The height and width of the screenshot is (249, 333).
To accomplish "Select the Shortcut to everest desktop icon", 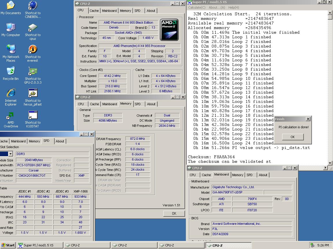I will (x=33, y=53).
